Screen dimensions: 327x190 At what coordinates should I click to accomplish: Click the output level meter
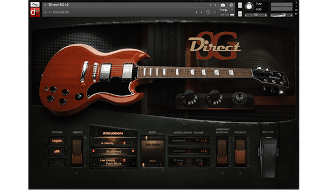pyautogui.click(x=281, y=7)
